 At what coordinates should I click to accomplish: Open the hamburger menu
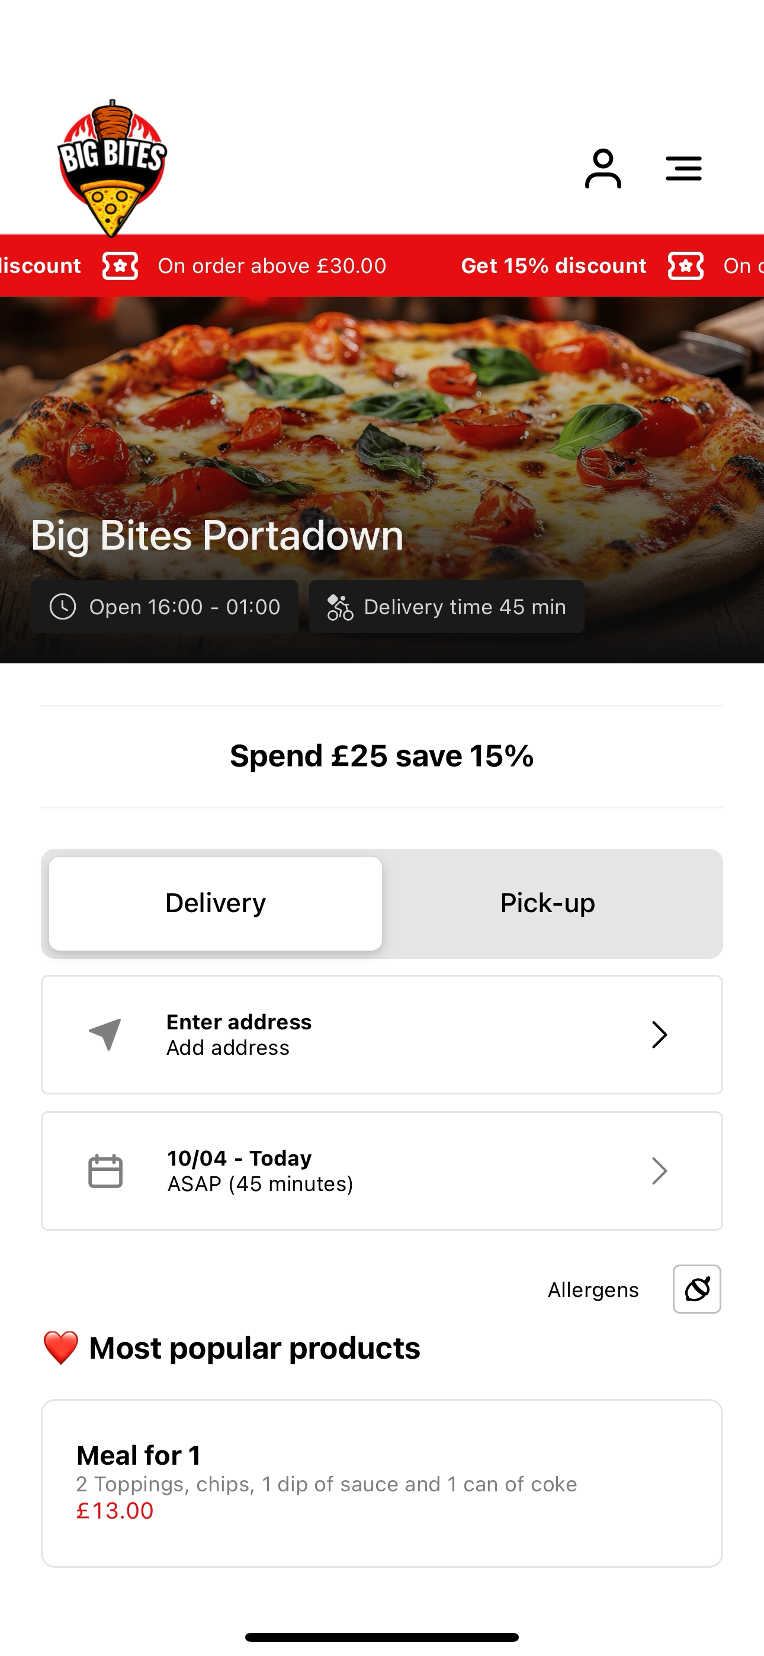683,168
